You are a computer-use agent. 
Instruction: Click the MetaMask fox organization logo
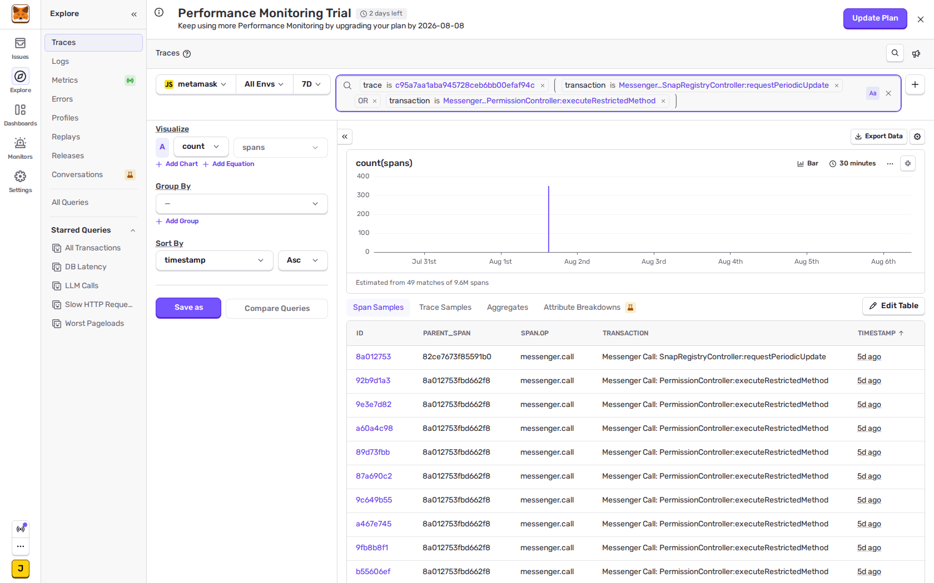click(21, 14)
